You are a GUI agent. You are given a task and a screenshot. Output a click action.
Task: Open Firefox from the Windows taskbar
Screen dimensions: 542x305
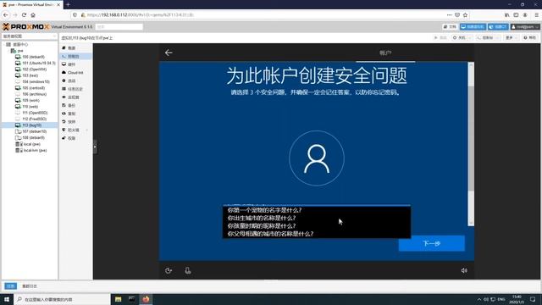pos(146,299)
